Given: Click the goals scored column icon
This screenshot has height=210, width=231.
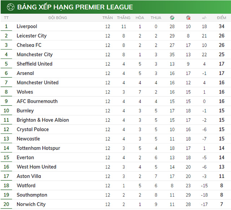Looking at the screenshot, I should tap(172, 17).
